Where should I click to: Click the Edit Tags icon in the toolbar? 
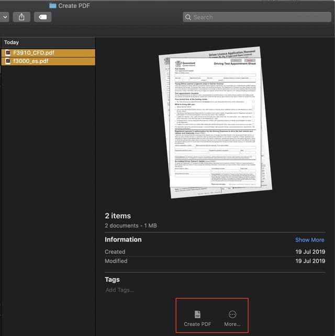coord(42,17)
